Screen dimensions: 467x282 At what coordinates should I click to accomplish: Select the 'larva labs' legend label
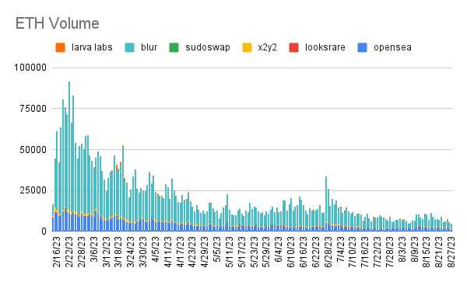(92, 47)
